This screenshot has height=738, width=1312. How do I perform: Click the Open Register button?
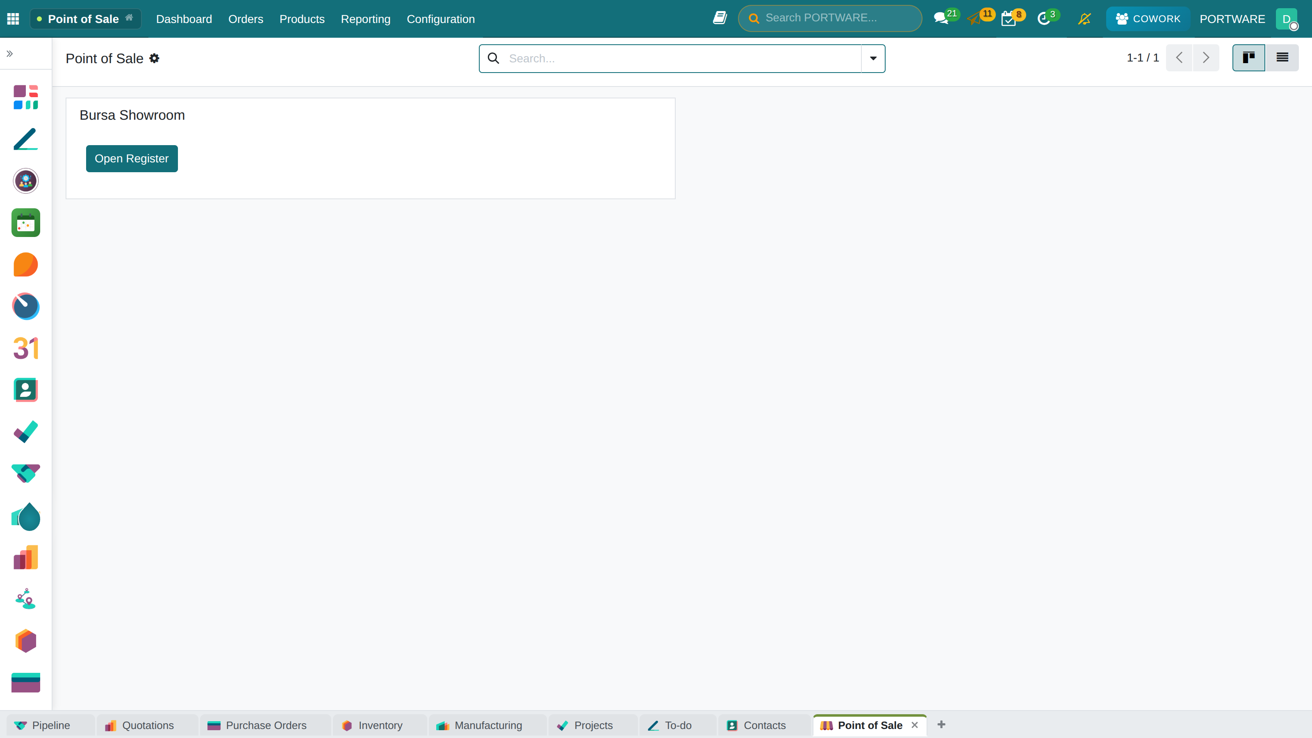pyautogui.click(x=132, y=158)
